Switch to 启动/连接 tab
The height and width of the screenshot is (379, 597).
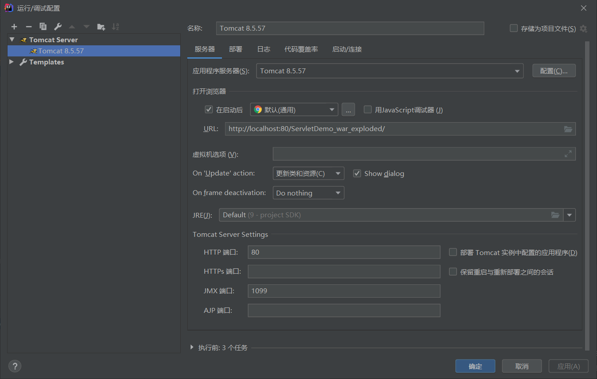(347, 49)
